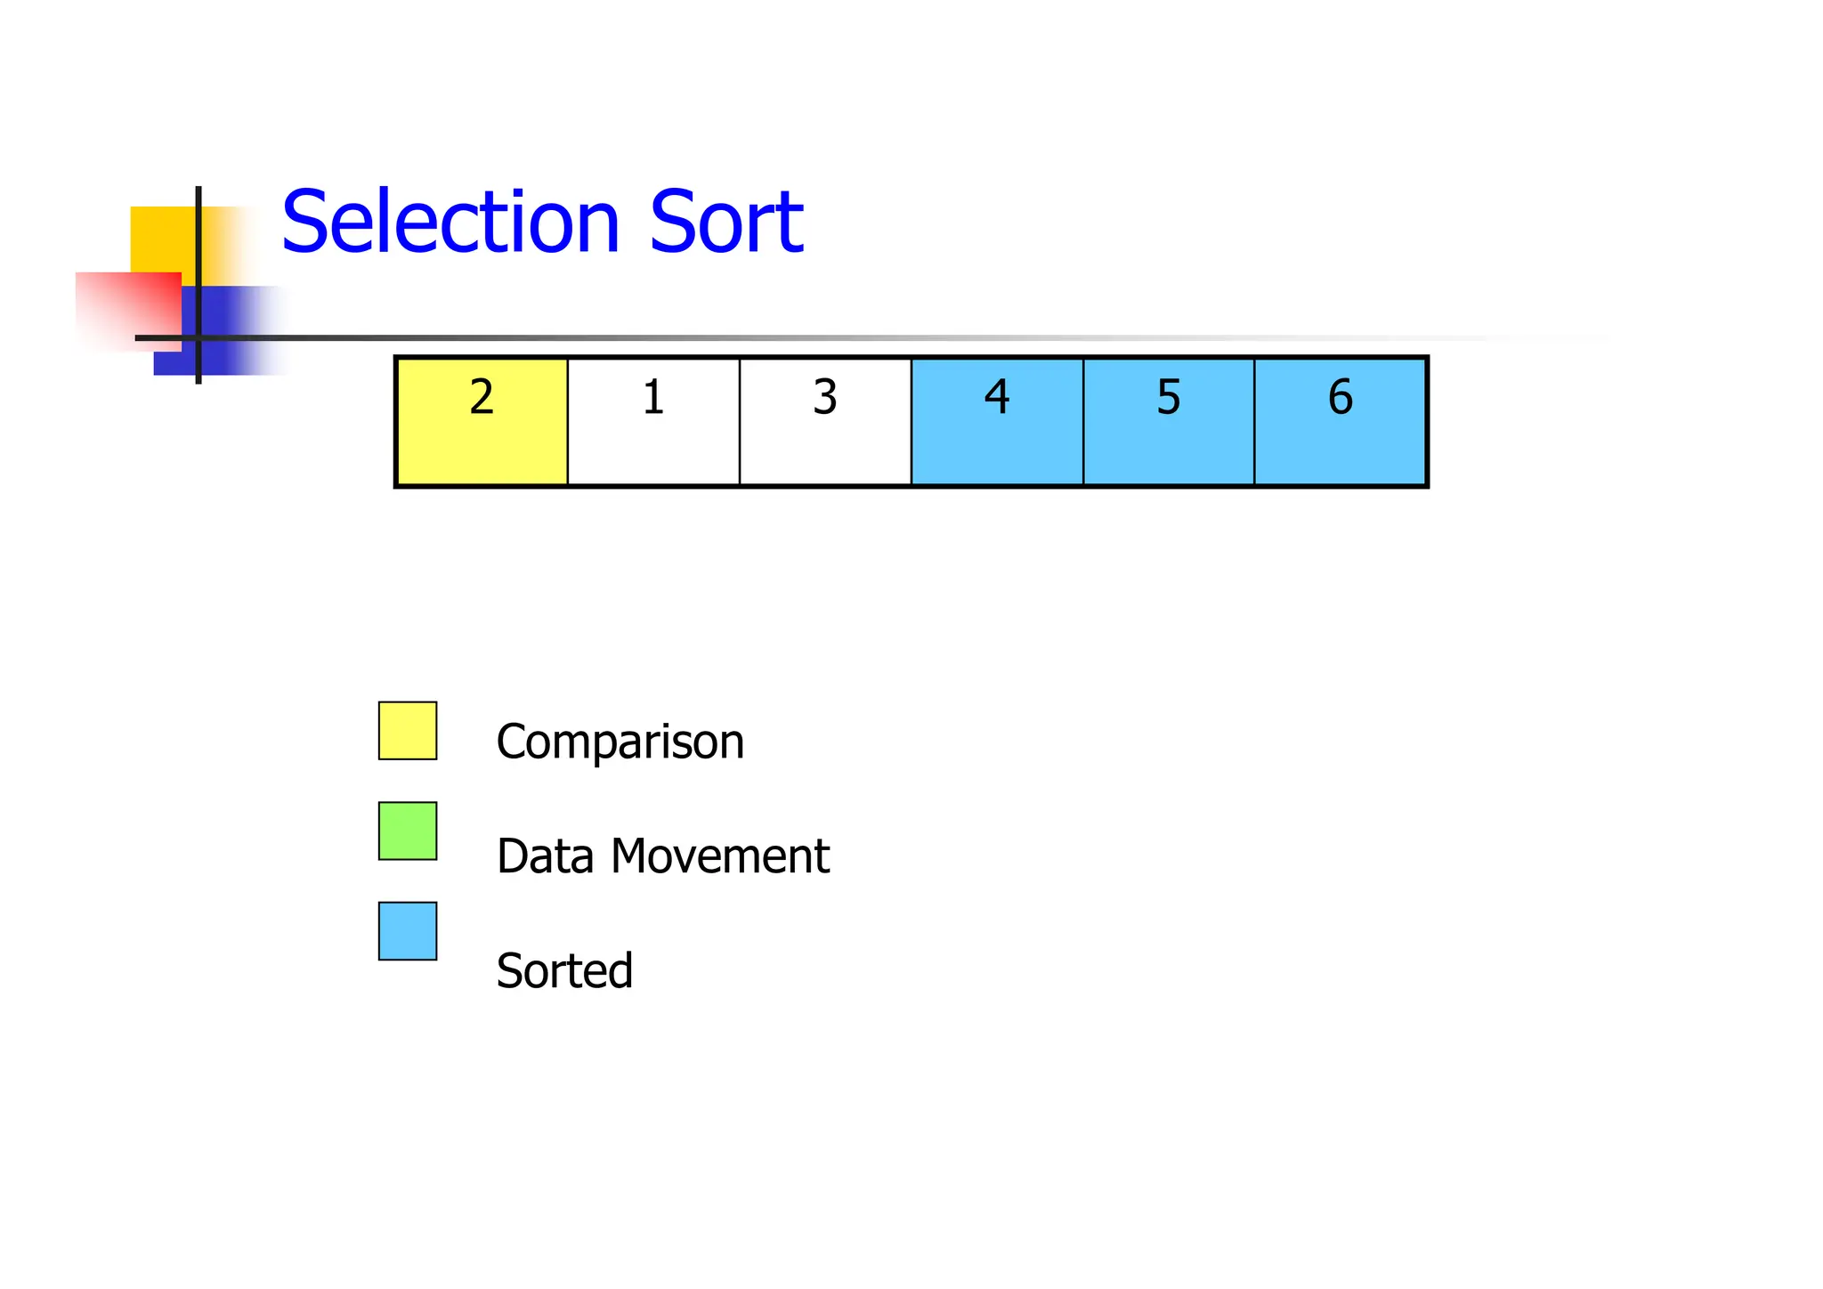Click the green Data Movement legend swatch
Image resolution: width=1823 pixels, height=1289 pixels.
(x=408, y=831)
